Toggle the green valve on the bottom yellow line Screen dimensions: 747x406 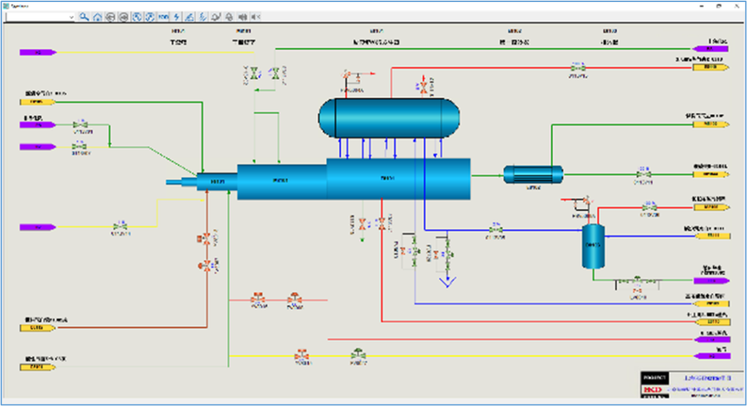pos(358,356)
